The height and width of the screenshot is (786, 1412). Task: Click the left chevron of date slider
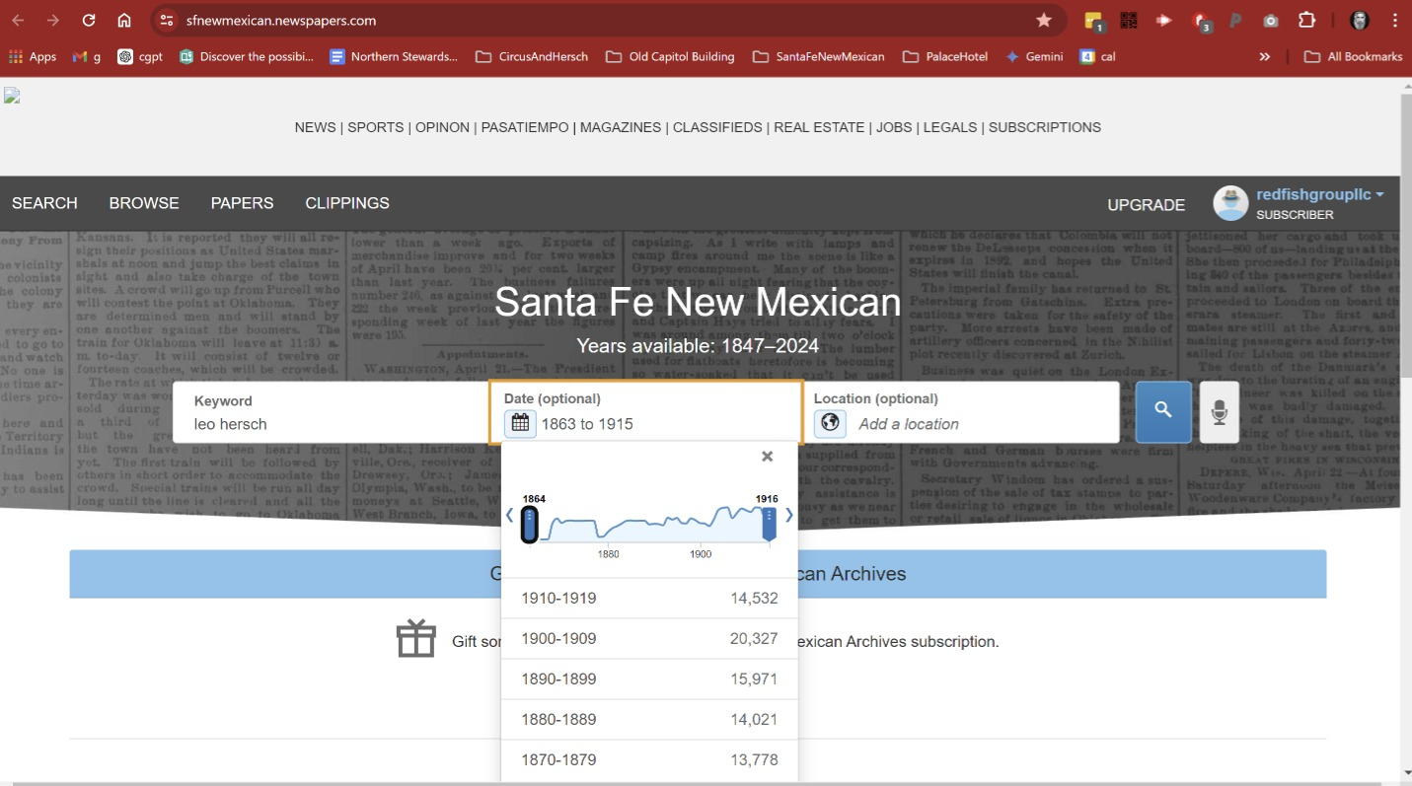point(510,515)
